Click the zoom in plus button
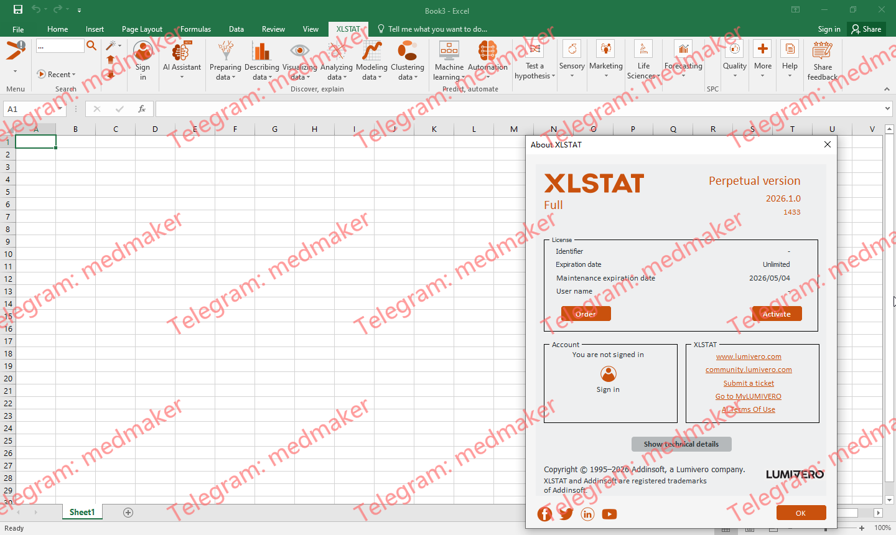Viewport: 896px width, 535px height. pyautogui.click(x=862, y=528)
